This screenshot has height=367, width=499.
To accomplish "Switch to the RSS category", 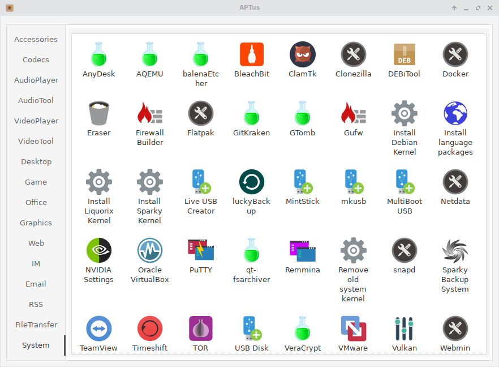I will click(36, 304).
